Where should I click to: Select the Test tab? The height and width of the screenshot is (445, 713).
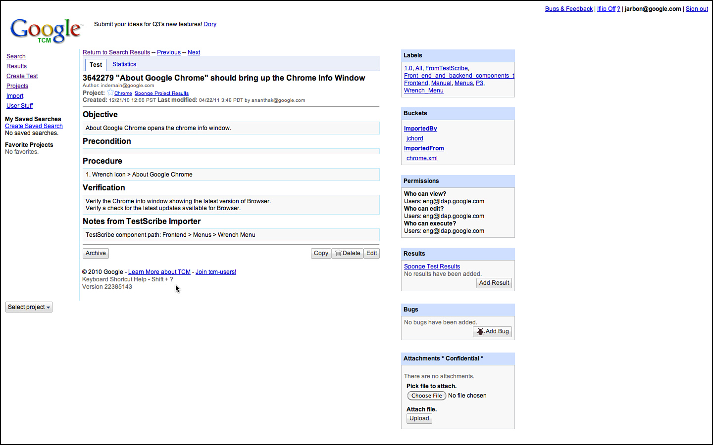point(96,65)
